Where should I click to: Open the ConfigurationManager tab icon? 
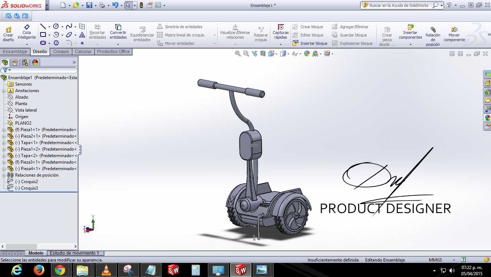(x=25, y=62)
